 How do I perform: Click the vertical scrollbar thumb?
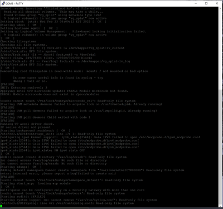pyautogui.click(x=220, y=148)
